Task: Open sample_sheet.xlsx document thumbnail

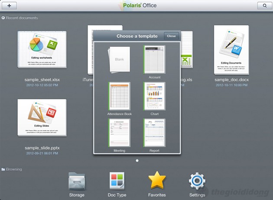Action: click(x=42, y=50)
